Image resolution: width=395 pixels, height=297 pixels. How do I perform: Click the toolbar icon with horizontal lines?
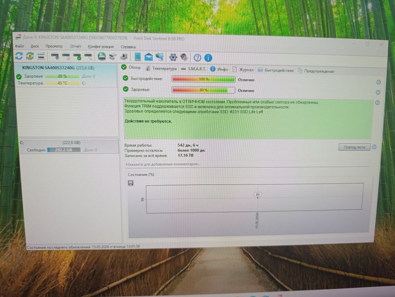(x=41, y=56)
